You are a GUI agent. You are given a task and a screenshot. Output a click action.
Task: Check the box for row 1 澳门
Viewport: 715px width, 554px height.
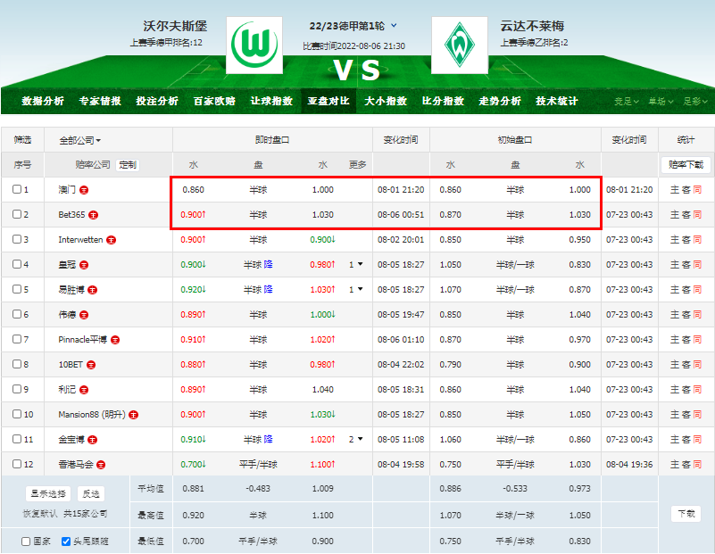(17, 189)
